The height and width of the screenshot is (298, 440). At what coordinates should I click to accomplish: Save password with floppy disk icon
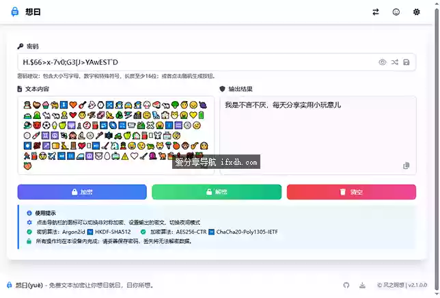[407, 62]
